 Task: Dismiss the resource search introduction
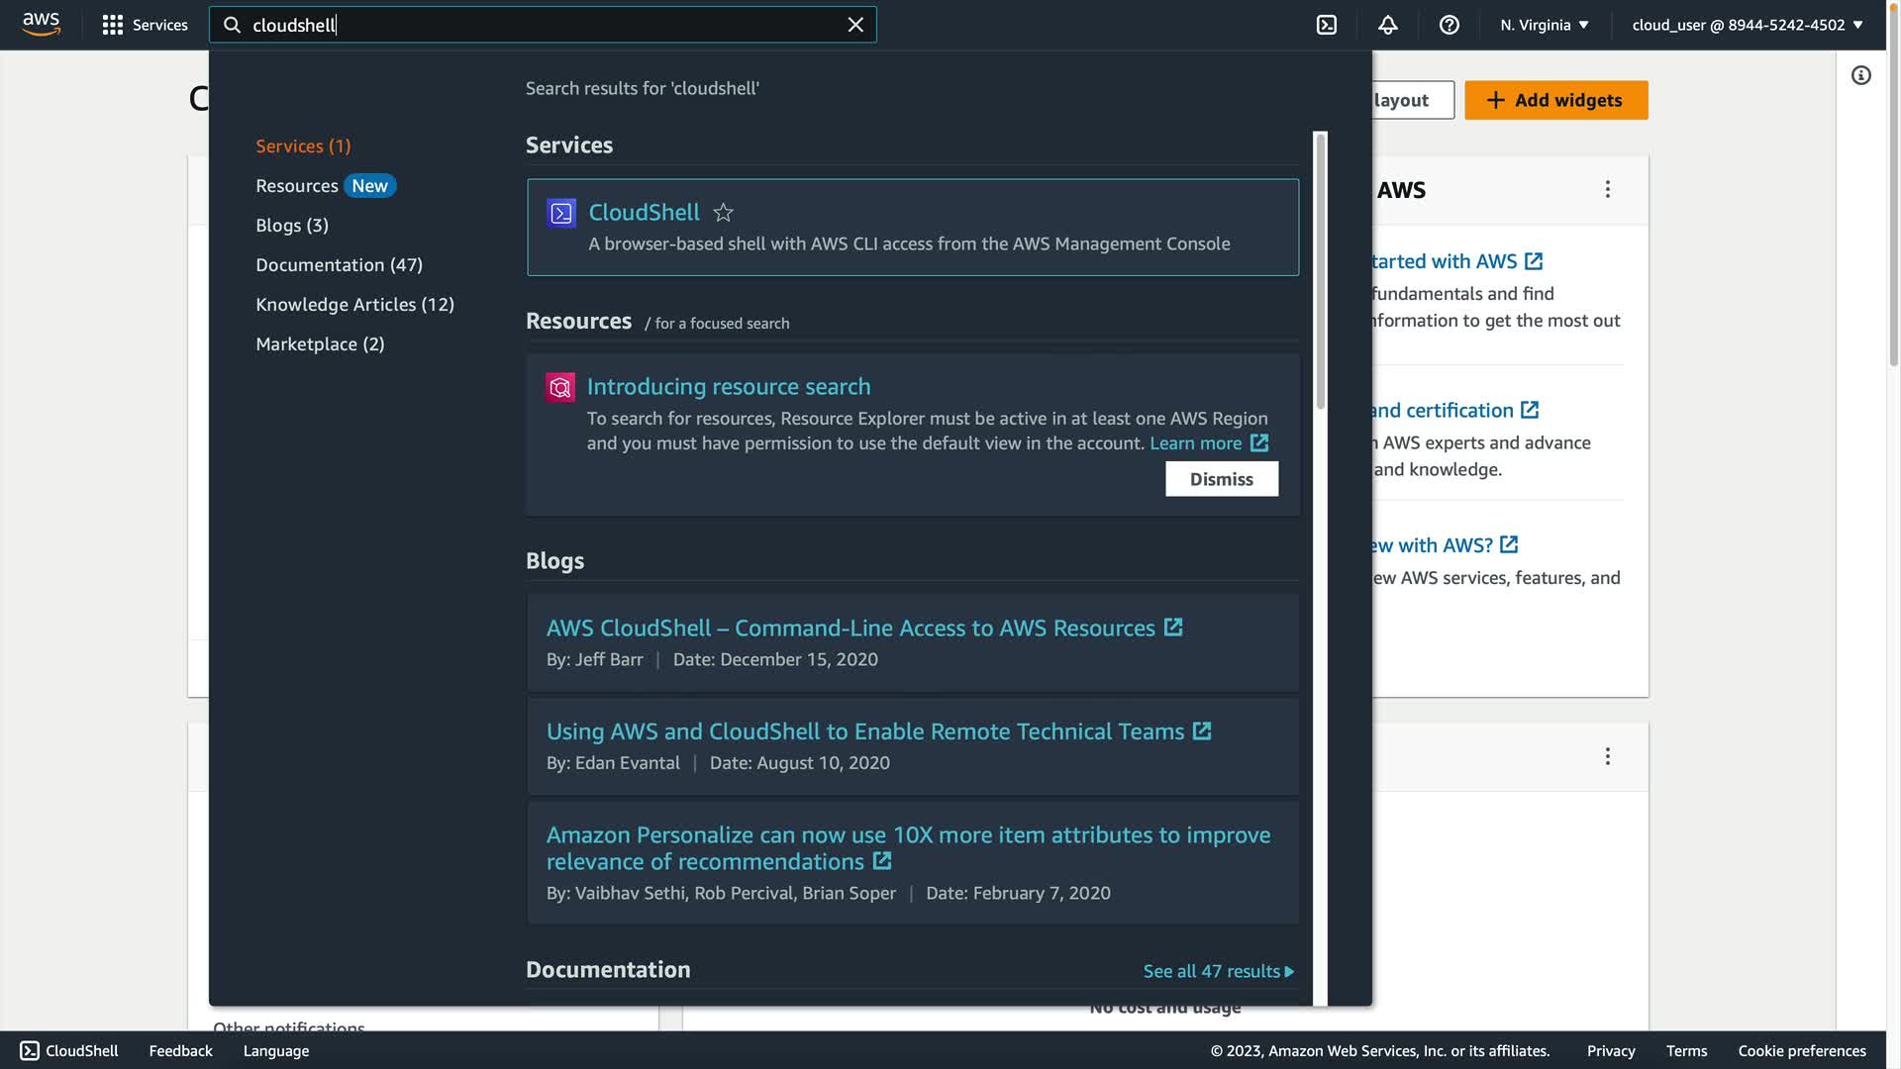pyautogui.click(x=1221, y=479)
